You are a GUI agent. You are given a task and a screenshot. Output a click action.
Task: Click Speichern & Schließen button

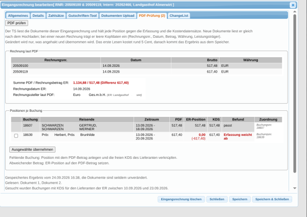[x=272, y=199]
